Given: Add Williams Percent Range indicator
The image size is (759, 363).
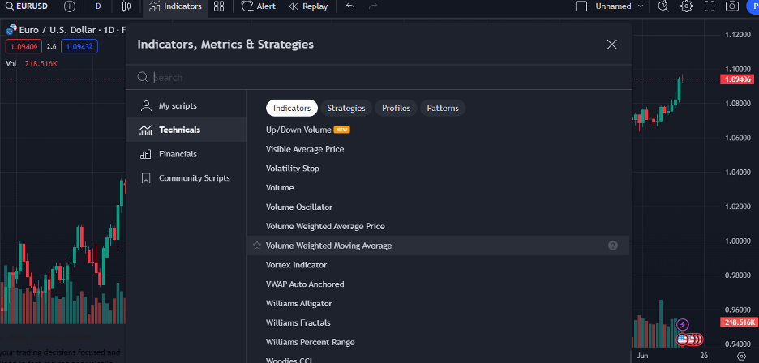Looking at the screenshot, I should (x=438, y=342).
